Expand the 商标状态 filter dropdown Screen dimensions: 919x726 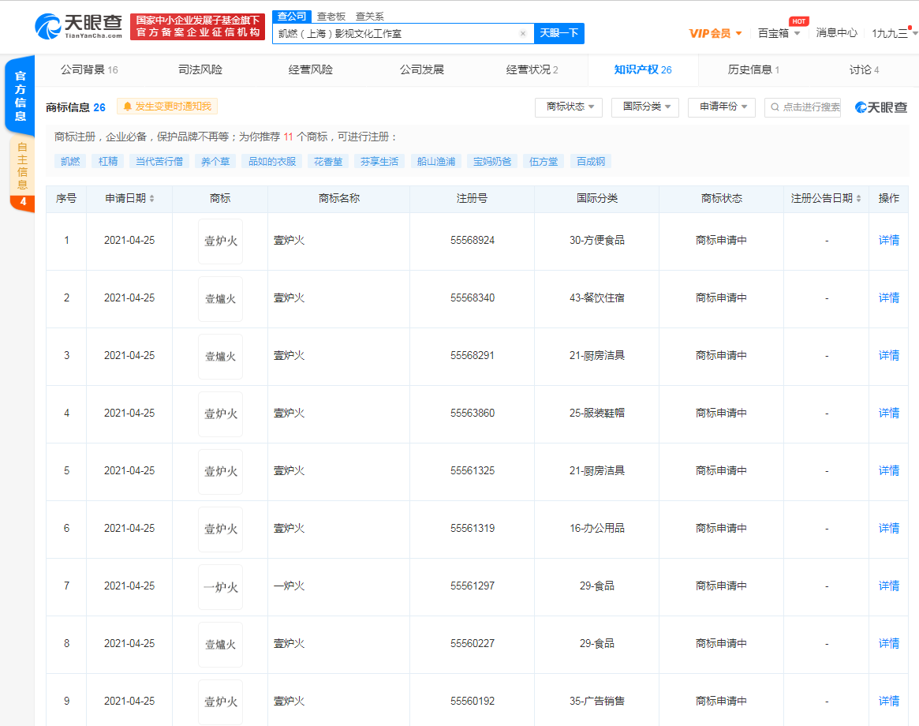(569, 107)
